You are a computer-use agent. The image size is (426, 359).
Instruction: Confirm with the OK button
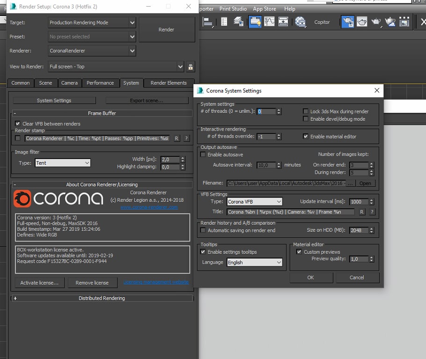point(311,278)
